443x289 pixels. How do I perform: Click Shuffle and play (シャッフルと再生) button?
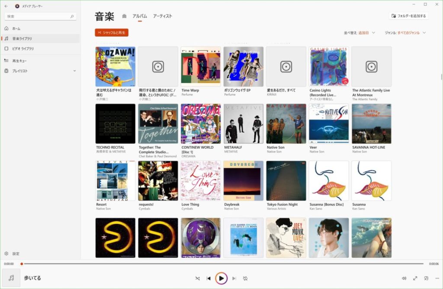(112, 33)
